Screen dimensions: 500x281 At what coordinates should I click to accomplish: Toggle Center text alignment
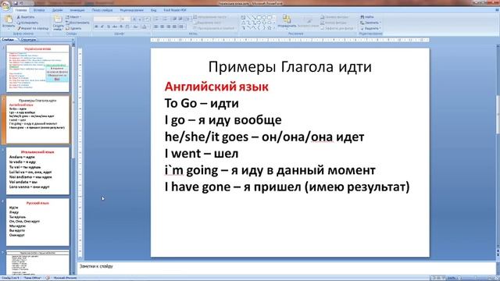click(162, 27)
